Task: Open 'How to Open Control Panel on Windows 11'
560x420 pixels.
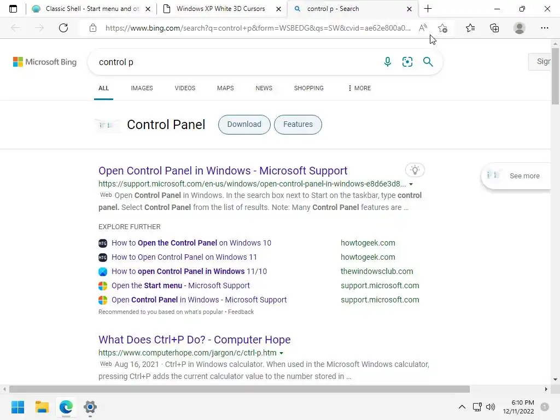Action: tap(184, 257)
